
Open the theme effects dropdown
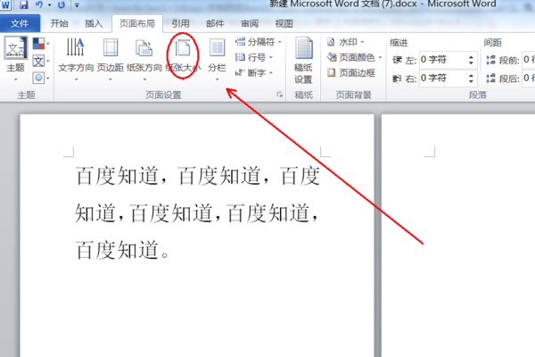point(41,78)
